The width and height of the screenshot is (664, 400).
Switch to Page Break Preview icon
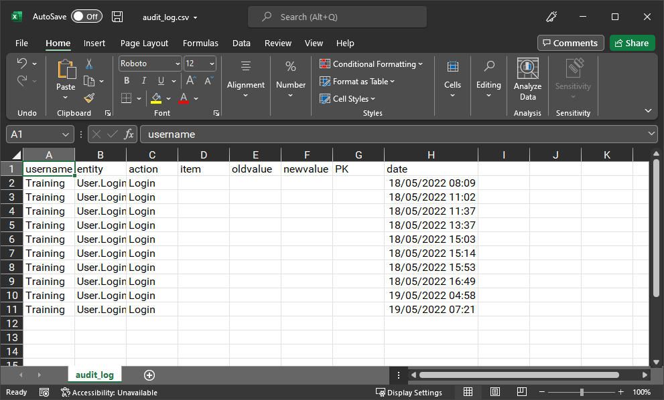522,392
